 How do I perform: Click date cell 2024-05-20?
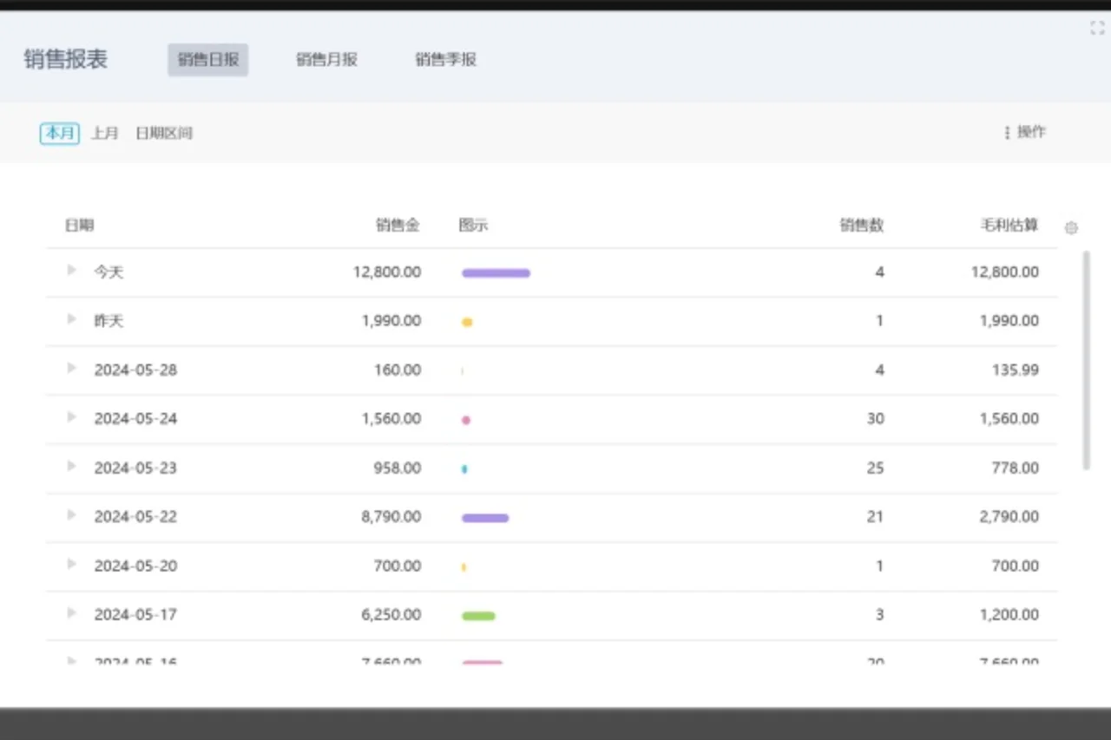[135, 566]
